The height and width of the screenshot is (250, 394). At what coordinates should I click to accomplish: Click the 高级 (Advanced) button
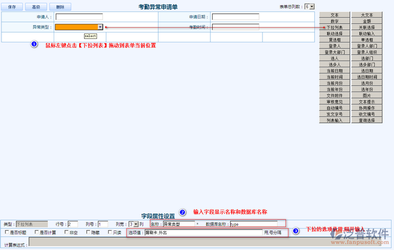coord(36,7)
